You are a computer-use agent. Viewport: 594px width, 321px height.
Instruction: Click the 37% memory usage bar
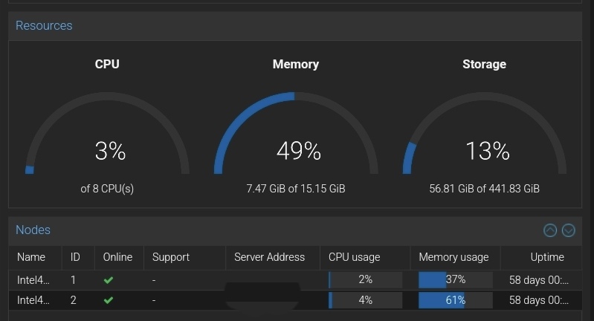point(455,279)
